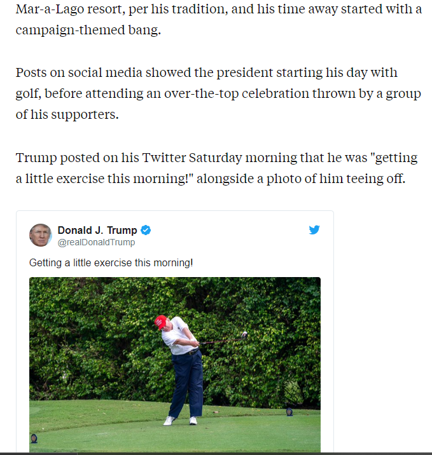Viewport: 432px width, 455px height.
Task: Open the tweet author's profile picture
Action: (41, 235)
